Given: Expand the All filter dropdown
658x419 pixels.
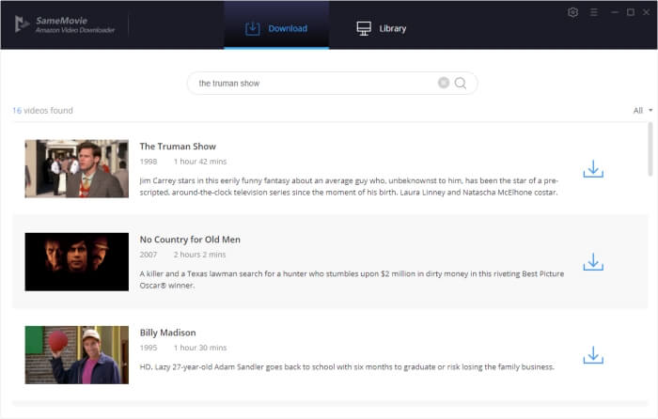Looking at the screenshot, I should click(643, 111).
